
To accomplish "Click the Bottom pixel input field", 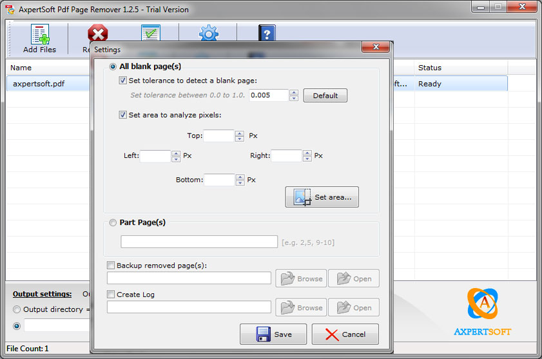I will 219,180.
